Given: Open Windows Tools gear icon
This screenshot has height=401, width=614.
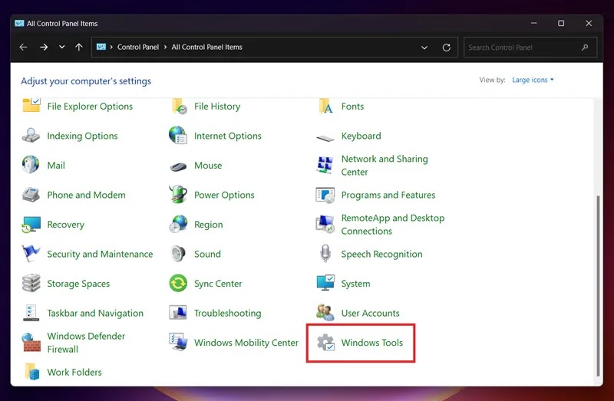Looking at the screenshot, I should (325, 342).
